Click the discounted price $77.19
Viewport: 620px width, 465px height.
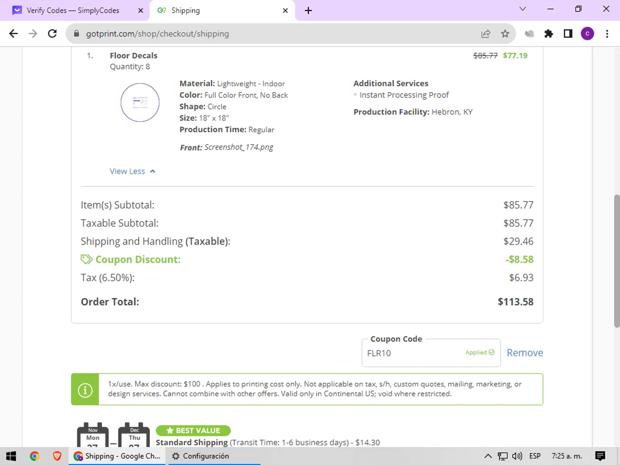(515, 55)
